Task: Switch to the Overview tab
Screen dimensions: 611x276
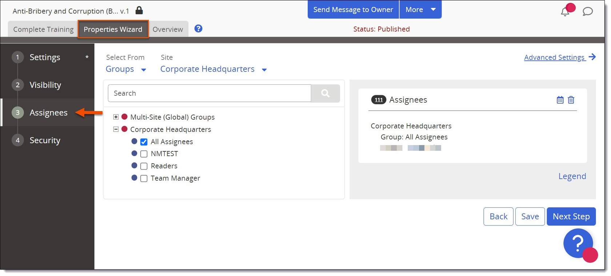Action: click(168, 29)
